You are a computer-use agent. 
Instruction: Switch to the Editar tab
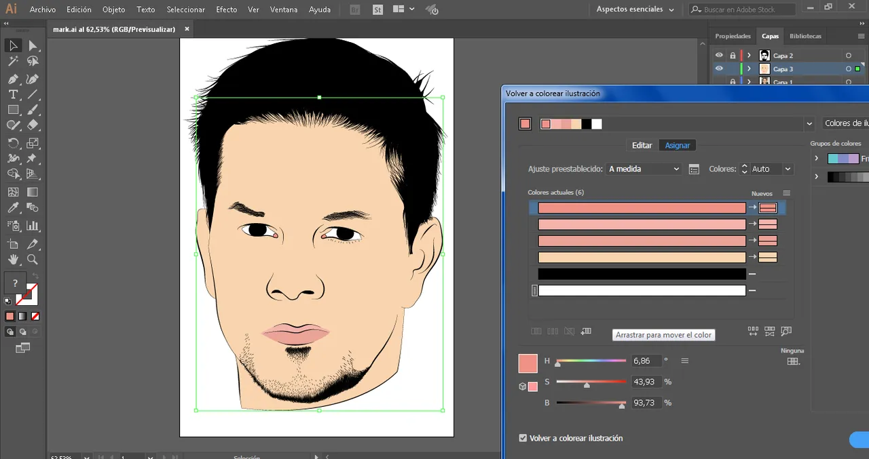(642, 145)
